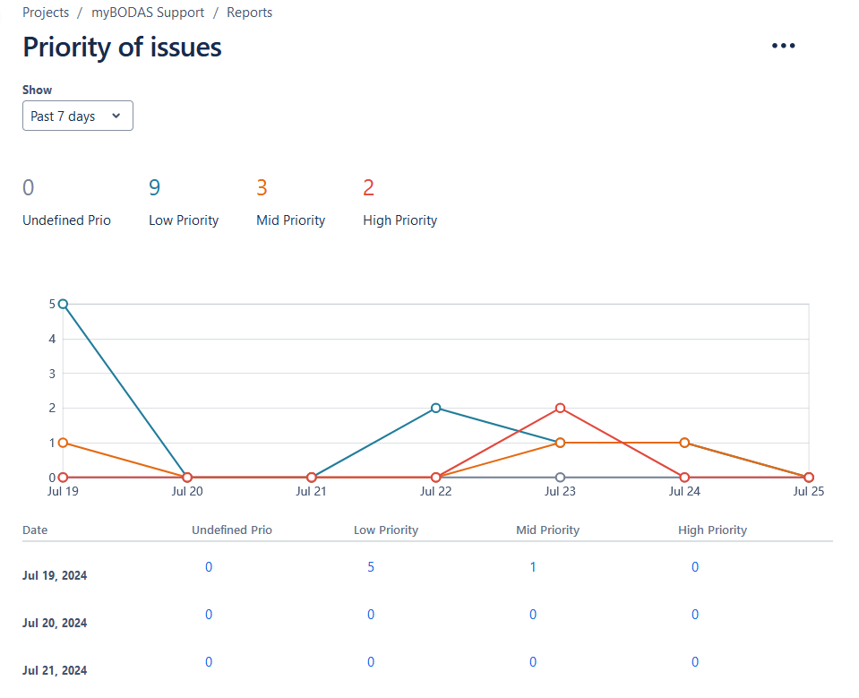Image resolution: width=859 pixels, height=698 pixels.
Task: Open High Priority count for Jul 20, 2024
Action: (695, 615)
